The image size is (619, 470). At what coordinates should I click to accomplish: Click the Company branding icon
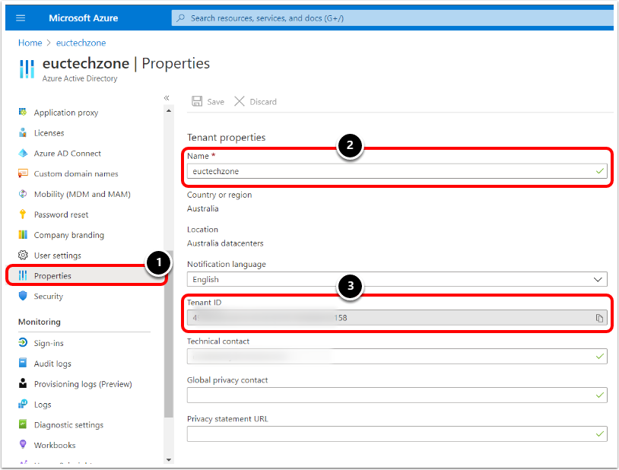click(x=23, y=235)
